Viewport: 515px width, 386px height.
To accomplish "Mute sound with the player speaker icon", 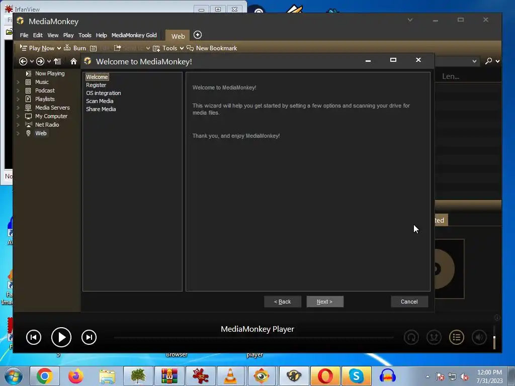I will pyautogui.click(x=479, y=337).
